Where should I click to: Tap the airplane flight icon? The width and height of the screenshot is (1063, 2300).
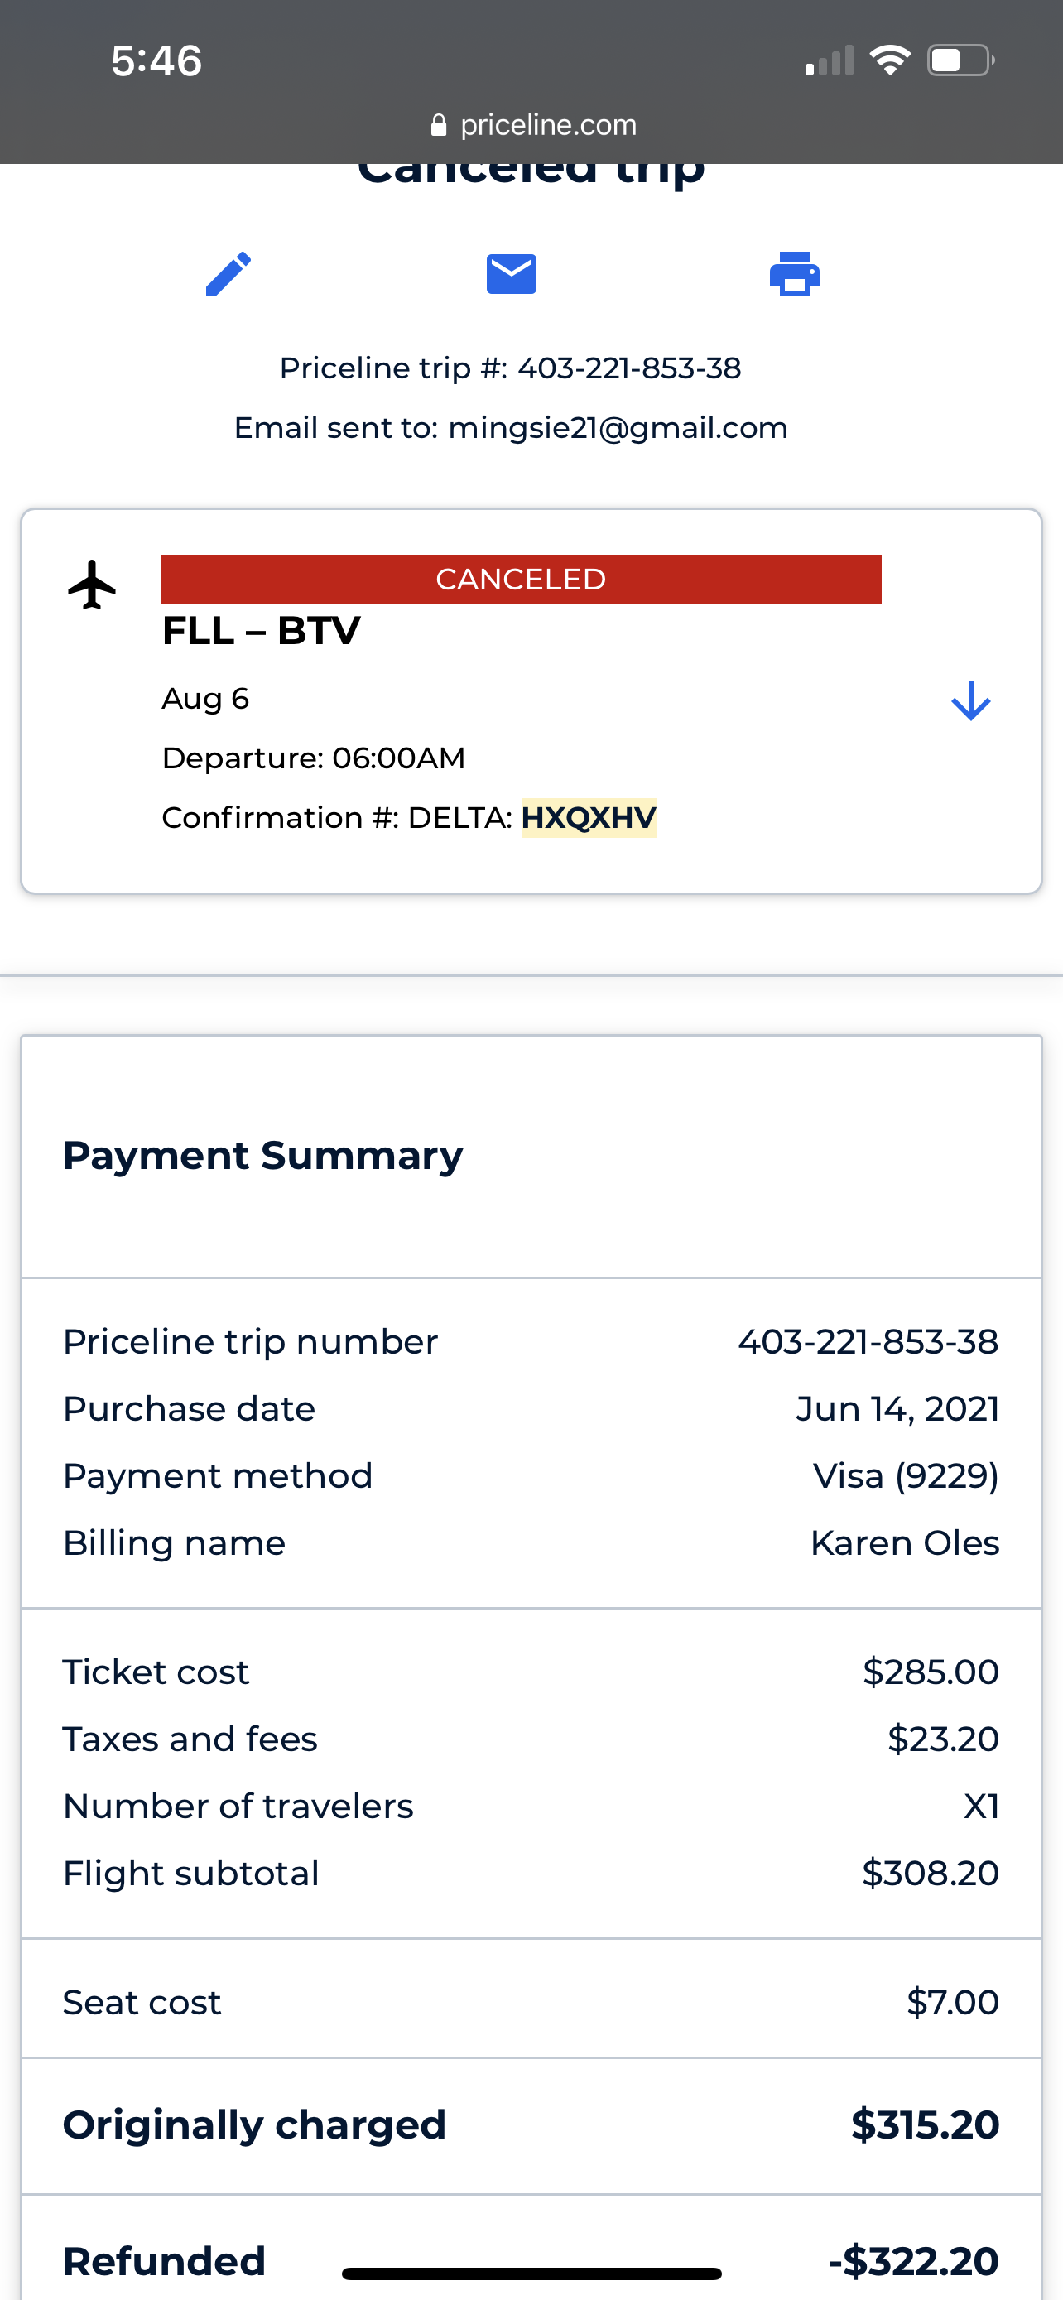pyautogui.click(x=92, y=585)
